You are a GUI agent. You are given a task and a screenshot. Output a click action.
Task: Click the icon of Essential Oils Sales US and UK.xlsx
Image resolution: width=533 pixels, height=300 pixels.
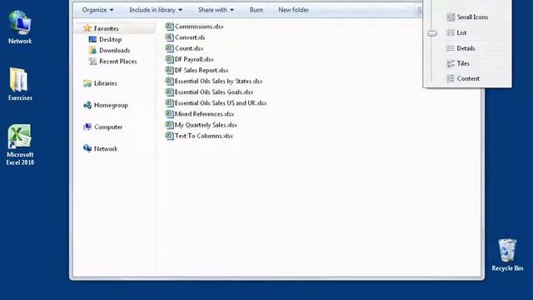[x=169, y=102]
